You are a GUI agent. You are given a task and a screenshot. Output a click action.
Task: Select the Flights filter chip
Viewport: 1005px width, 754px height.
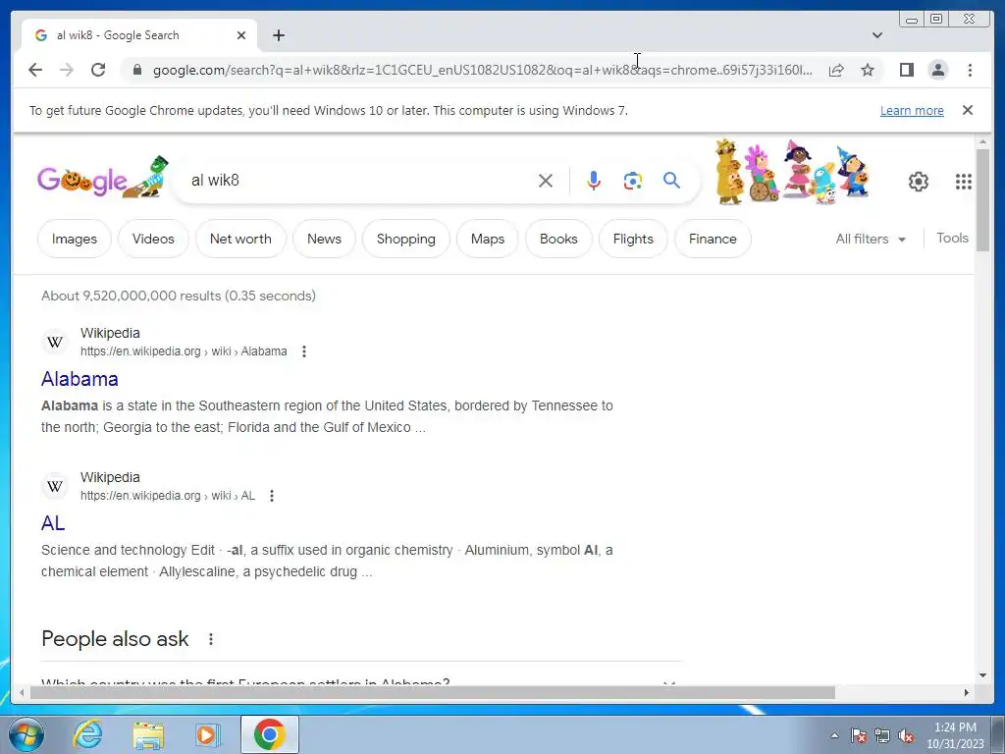point(633,239)
